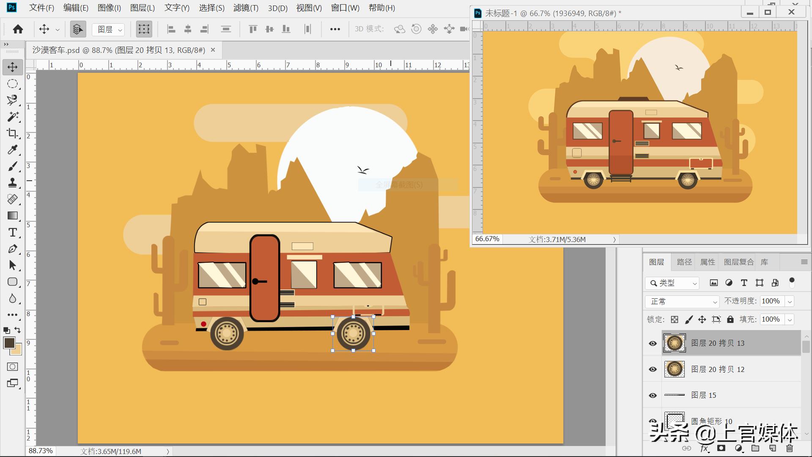Image resolution: width=812 pixels, height=457 pixels.
Task: Select the Eyedropper tool
Action: (12, 150)
